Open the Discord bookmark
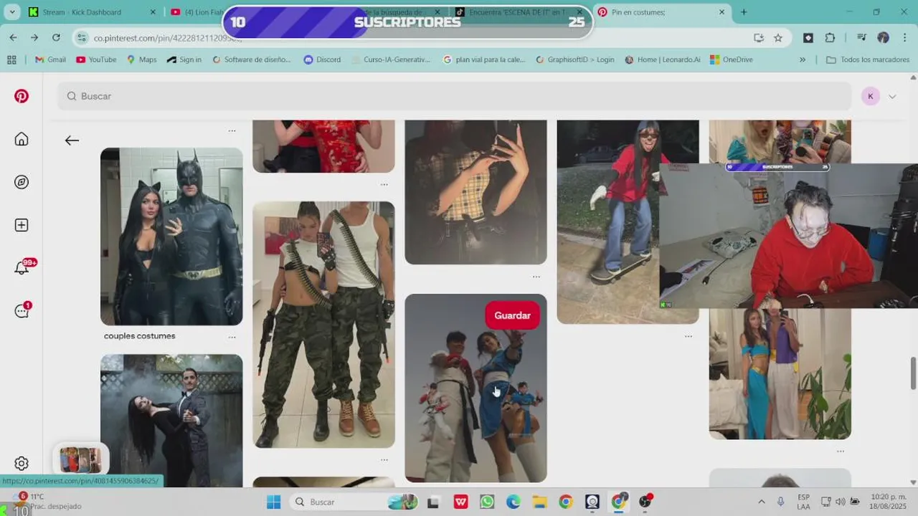This screenshot has height=516, width=918. [x=322, y=59]
